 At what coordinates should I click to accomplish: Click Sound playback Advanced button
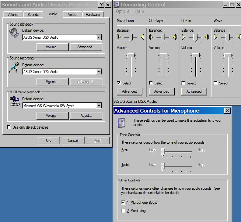[86, 47]
